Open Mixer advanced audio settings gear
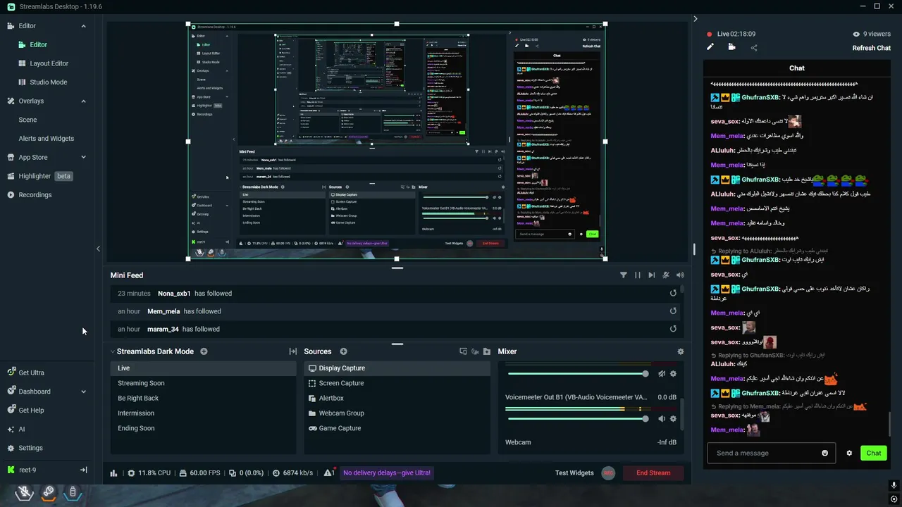The width and height of the screenshot is (902, 507). pyautogui.click(x=680, y=351)
